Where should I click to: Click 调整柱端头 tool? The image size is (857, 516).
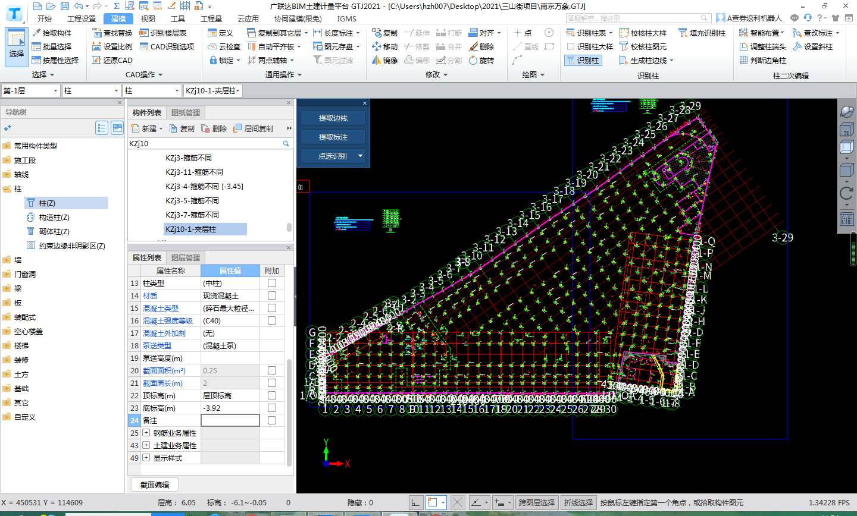pos(762,46)
